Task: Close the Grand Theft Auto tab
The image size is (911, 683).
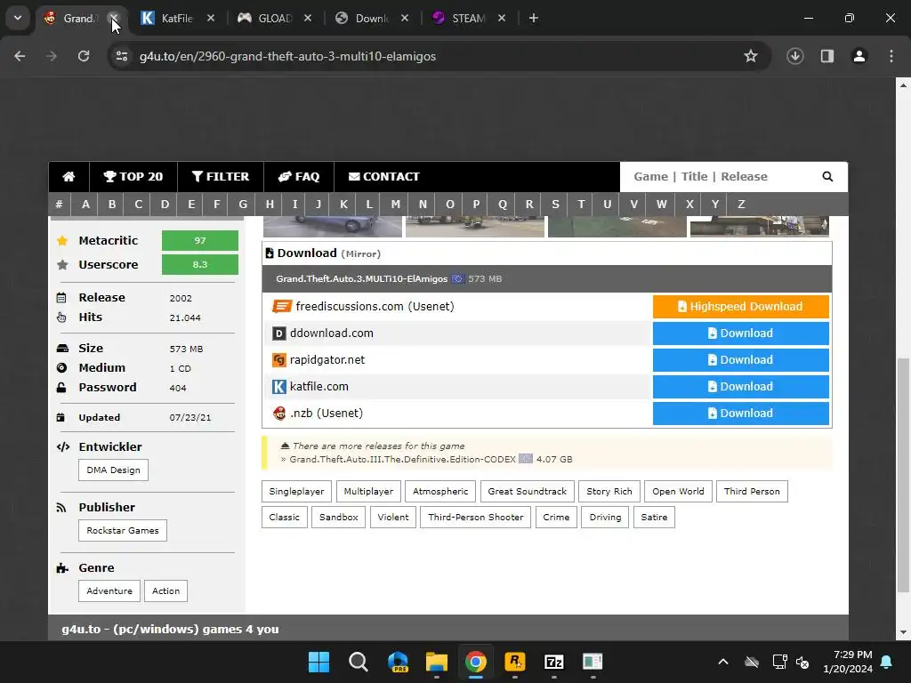Action: click(114, 19)
